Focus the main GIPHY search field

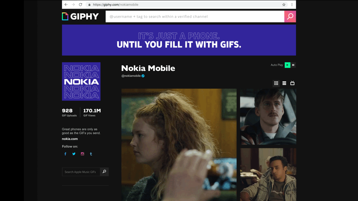195,17
